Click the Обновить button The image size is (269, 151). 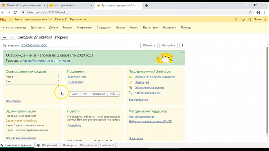click(x=149, y=45)
